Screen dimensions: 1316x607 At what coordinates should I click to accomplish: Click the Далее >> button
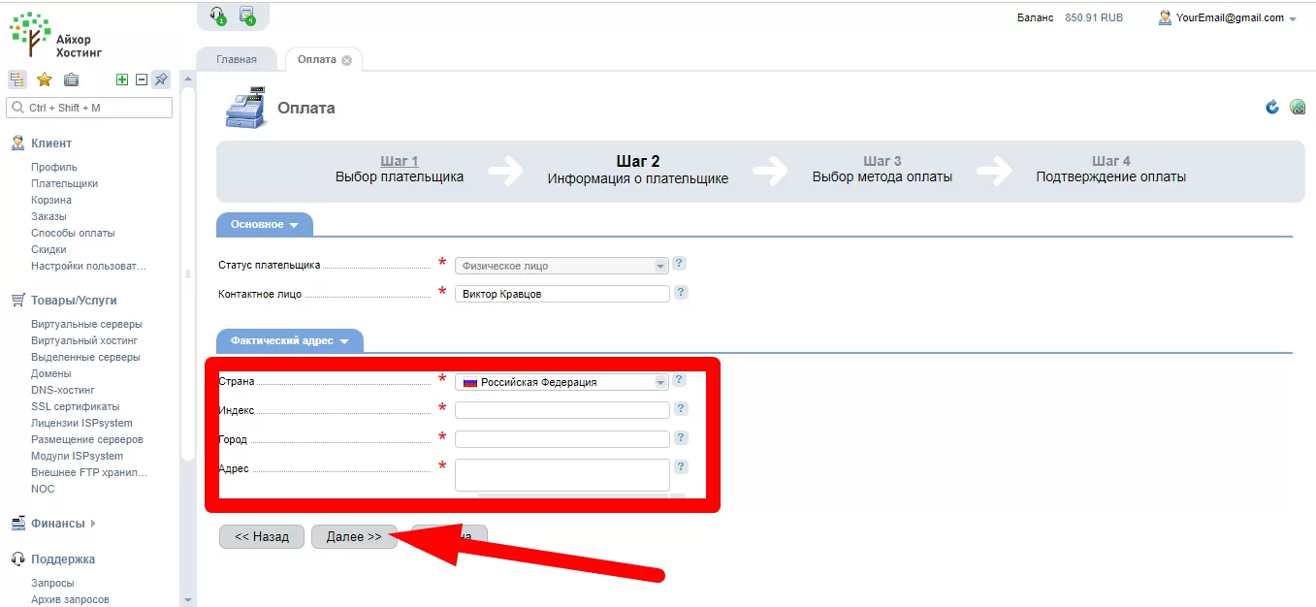point(354,536)
